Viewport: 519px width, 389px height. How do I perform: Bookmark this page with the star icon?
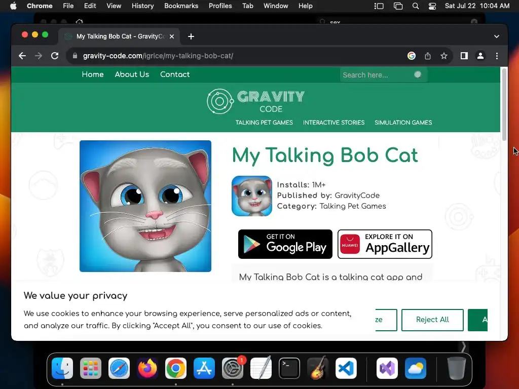[x=444, y=56]
